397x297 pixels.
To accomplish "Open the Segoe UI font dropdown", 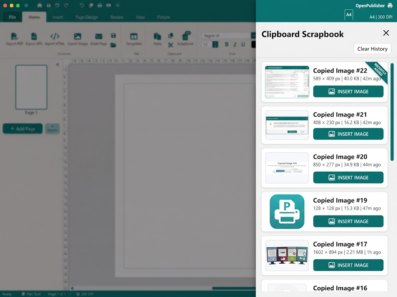I will (x=253, y=35).
